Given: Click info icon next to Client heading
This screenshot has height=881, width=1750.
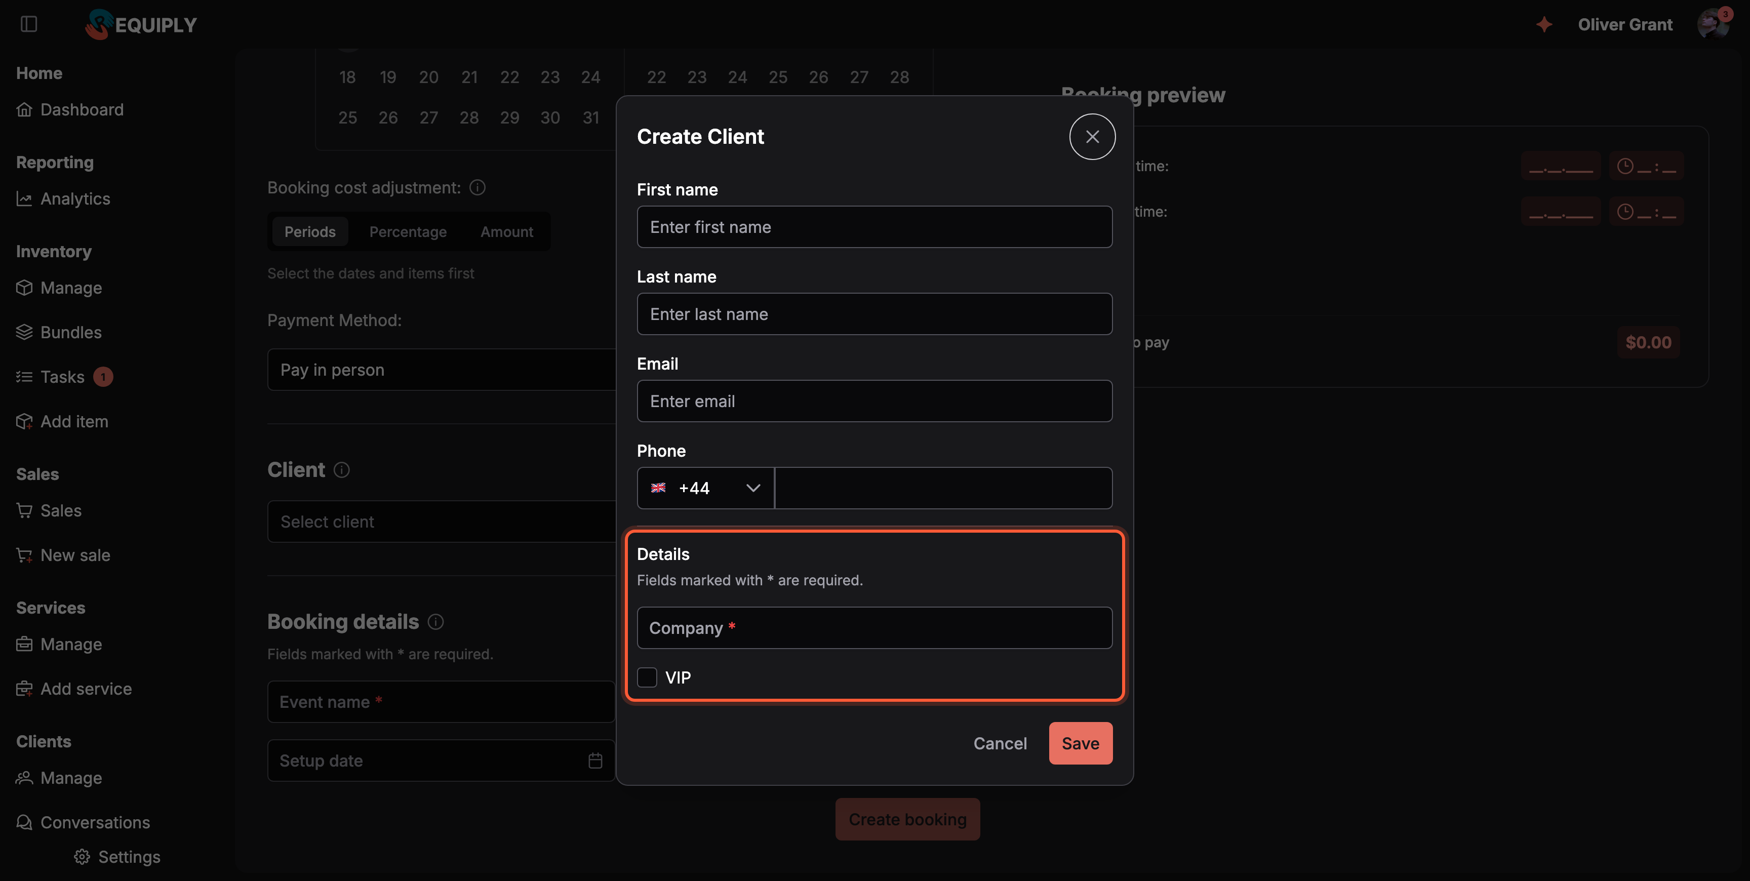Looking at the screenshot, I should pos(342,469).
